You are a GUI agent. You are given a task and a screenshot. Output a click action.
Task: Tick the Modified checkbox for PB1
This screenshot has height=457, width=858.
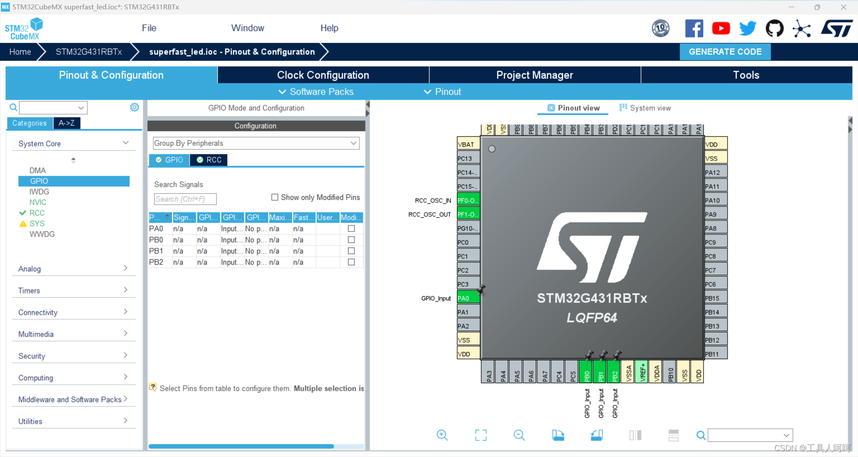[x=351, y=251]
